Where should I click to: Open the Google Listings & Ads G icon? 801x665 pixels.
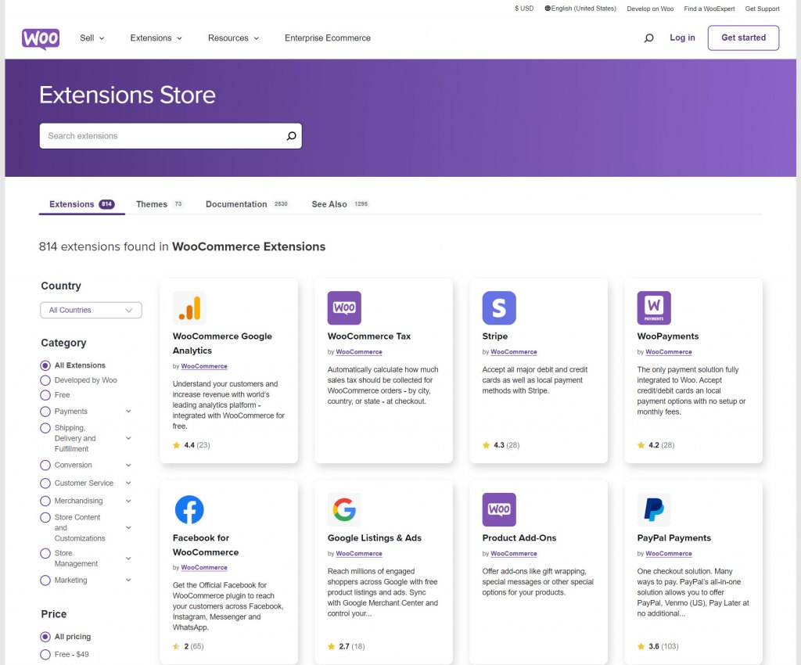pos(344,510)
